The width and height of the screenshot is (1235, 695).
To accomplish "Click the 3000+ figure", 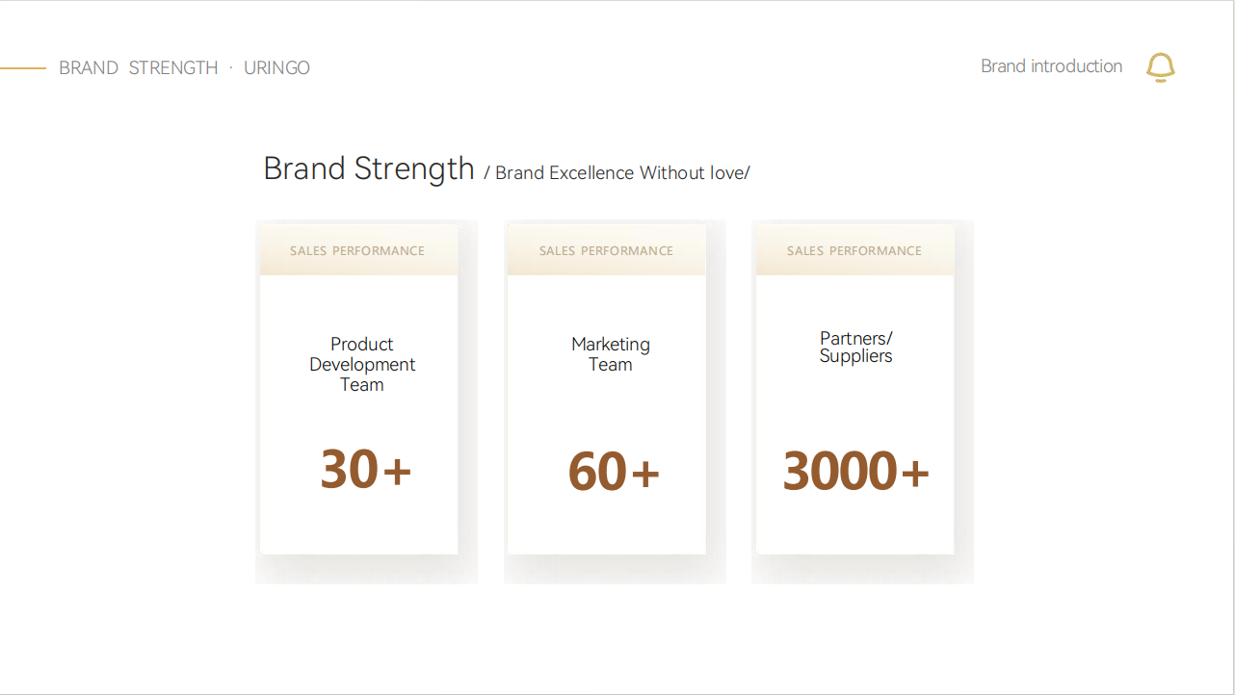I will coord(855,472).
